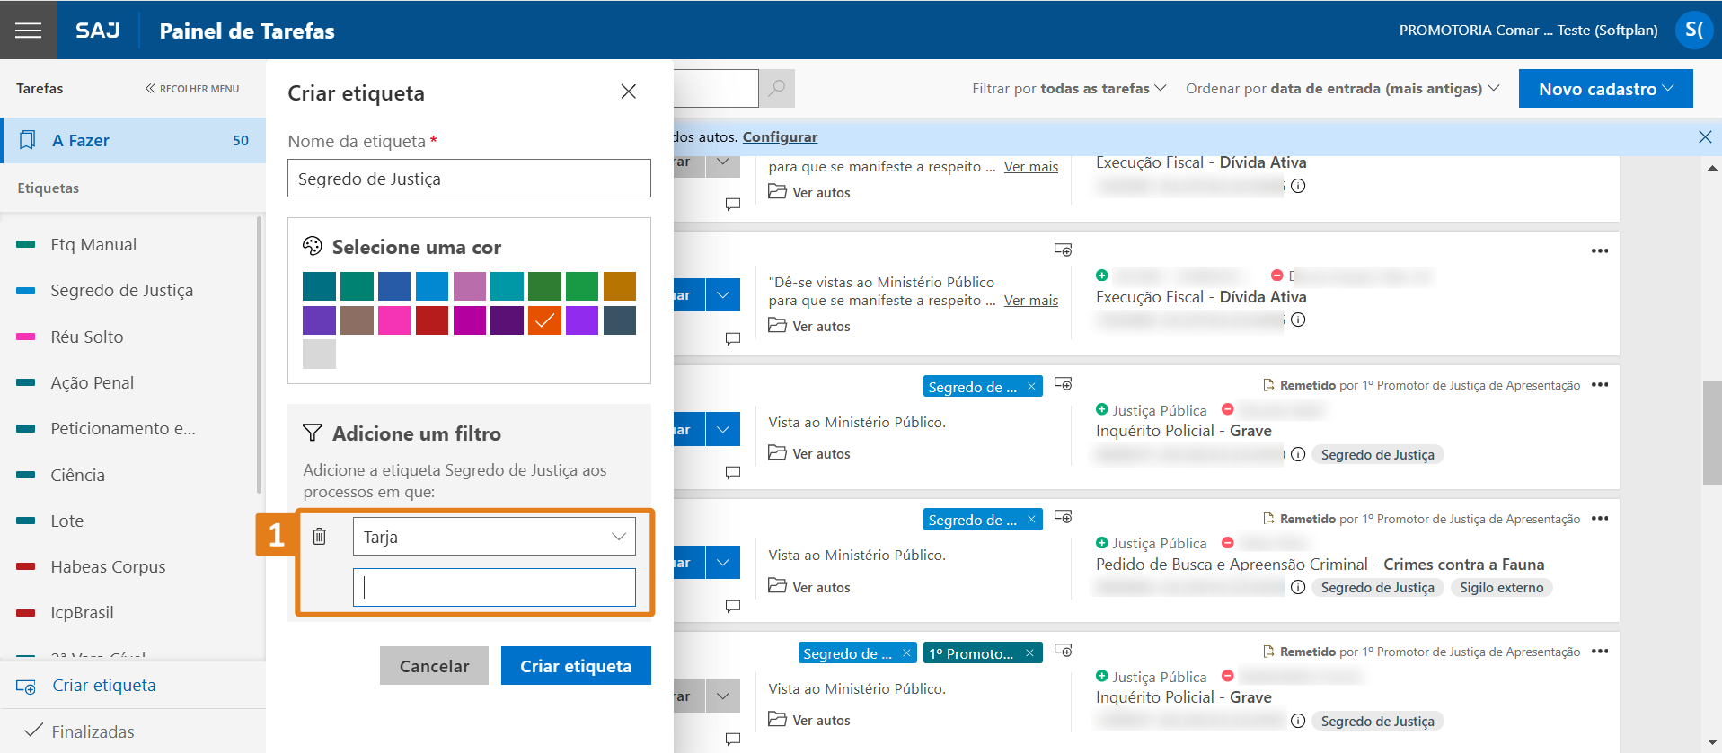Click the user avatar icon
This screenshot has width=1722, height=753.
coord(1693,30)
